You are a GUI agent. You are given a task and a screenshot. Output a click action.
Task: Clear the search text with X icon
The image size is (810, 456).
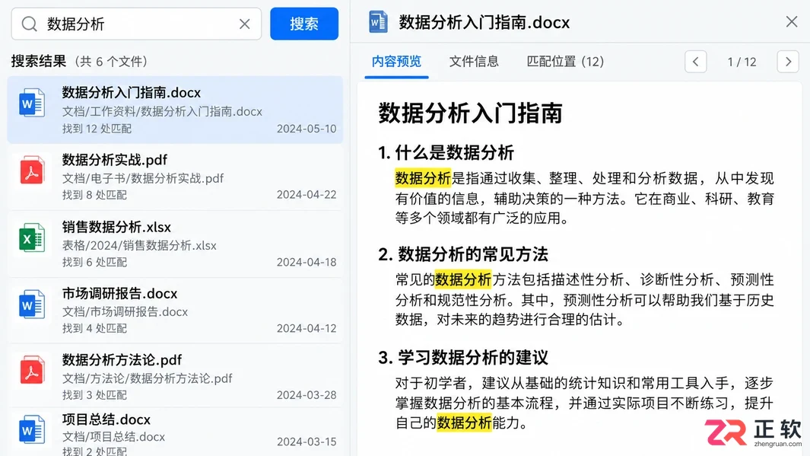point(245,24)
